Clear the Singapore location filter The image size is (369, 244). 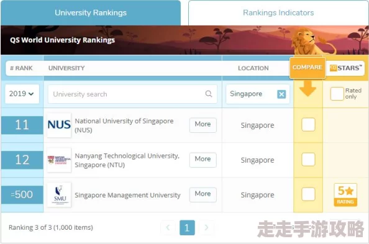(x=281, y=94)
